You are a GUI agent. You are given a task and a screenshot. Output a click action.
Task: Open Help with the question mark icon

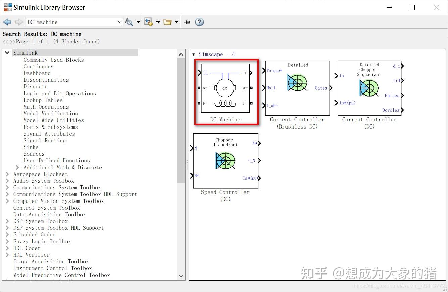point(199,22)
